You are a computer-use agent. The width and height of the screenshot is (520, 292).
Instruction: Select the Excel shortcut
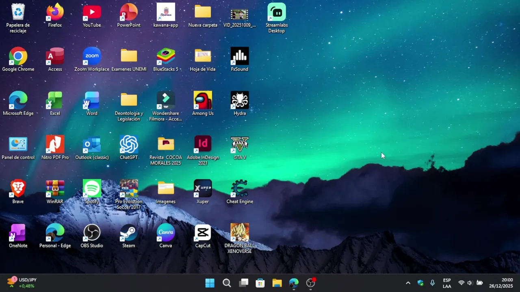55,104
